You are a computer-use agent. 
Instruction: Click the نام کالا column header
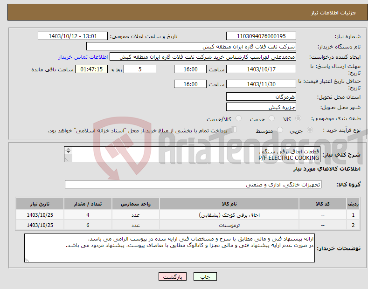(229, 204)
